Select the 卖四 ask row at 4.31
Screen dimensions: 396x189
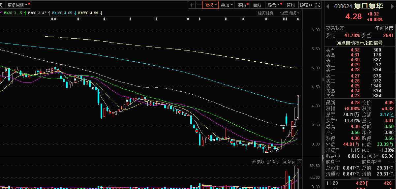click(360, 55)
